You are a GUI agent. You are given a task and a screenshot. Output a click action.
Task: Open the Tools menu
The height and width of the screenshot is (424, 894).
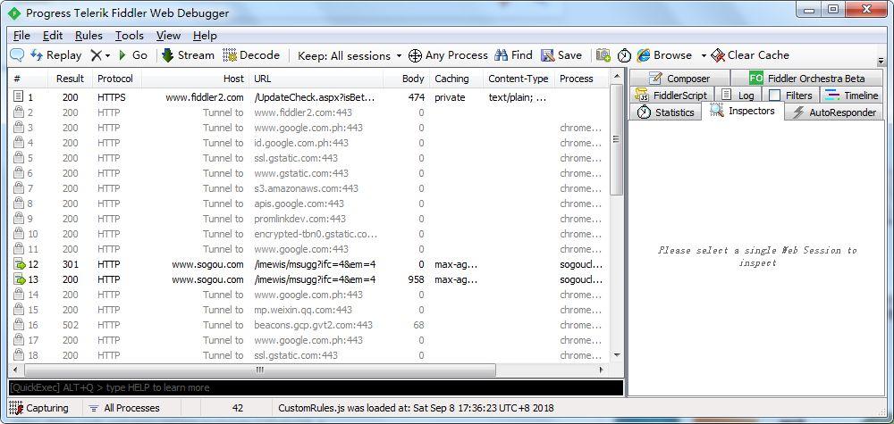[x=130, y=36]
